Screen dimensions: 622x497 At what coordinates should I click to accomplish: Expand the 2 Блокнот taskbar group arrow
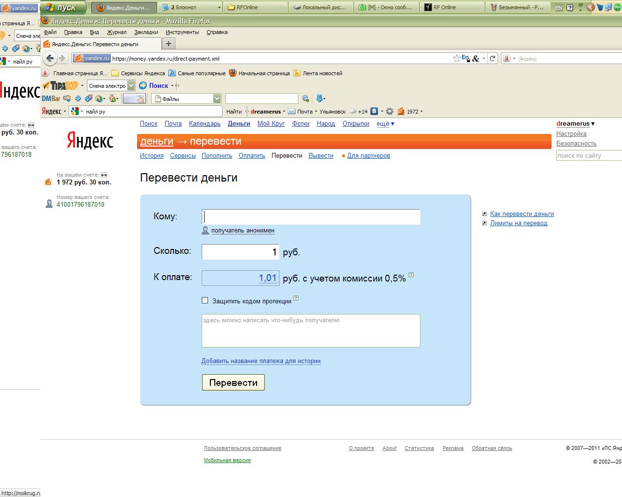tap(220, 8)
